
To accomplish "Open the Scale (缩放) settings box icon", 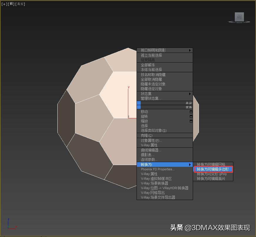I will click(191, 121).
